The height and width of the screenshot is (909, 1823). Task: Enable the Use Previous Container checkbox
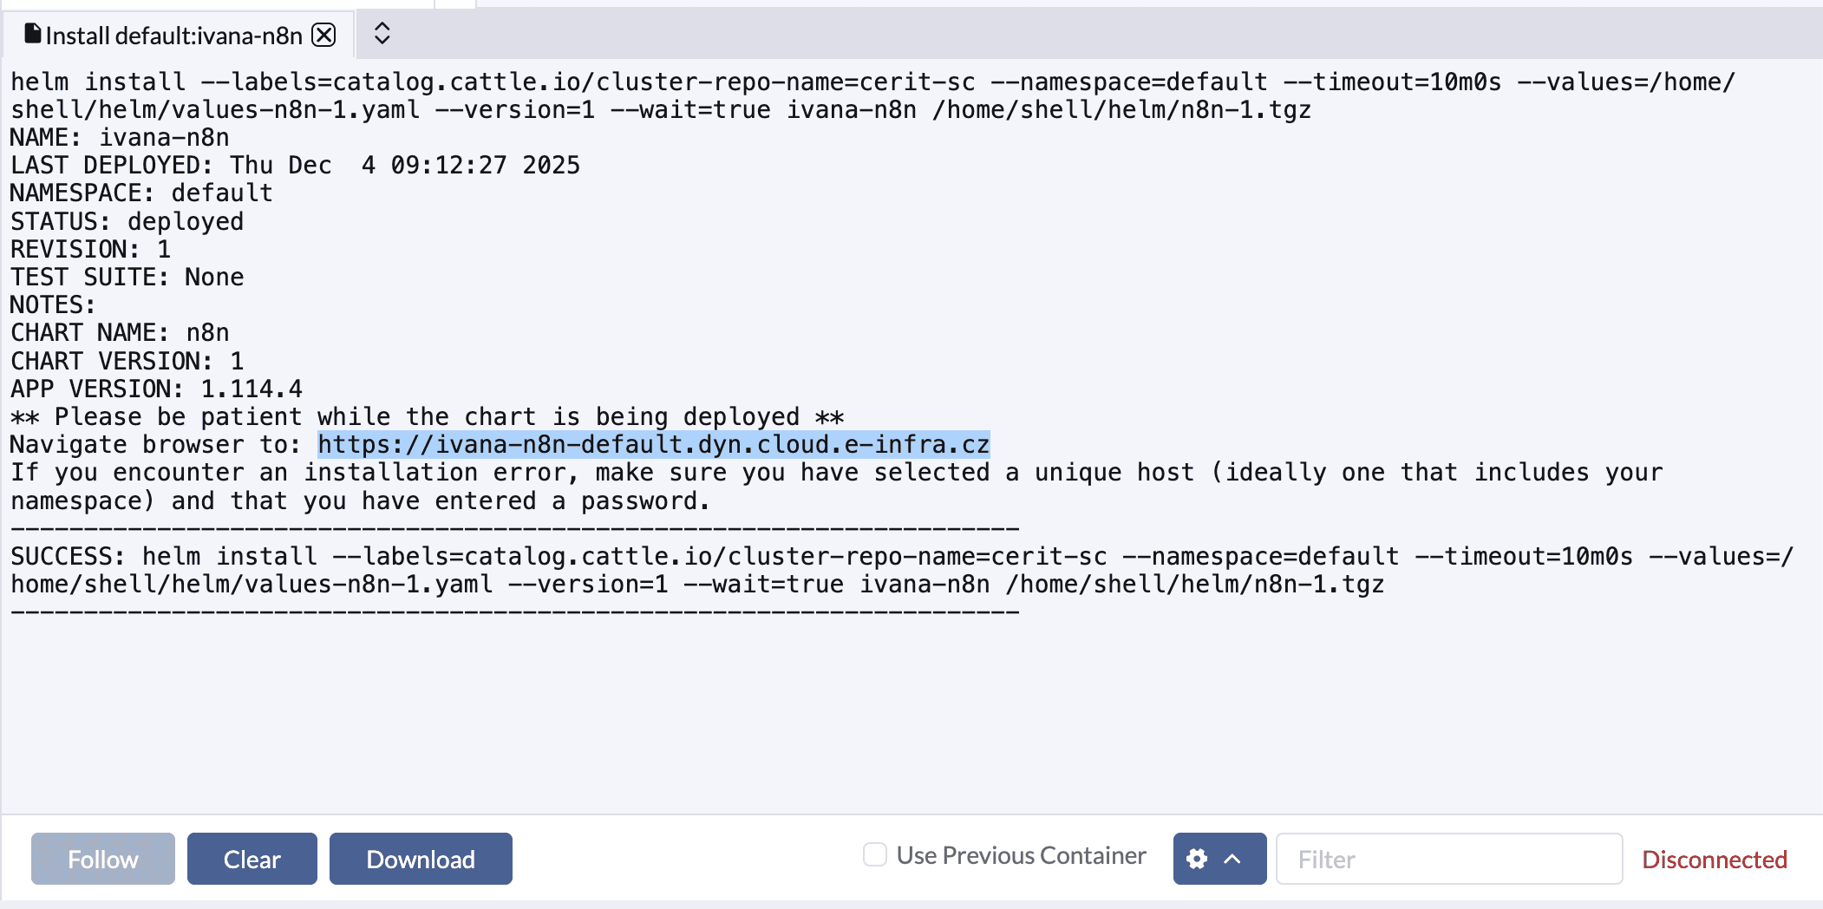(875, 855)
